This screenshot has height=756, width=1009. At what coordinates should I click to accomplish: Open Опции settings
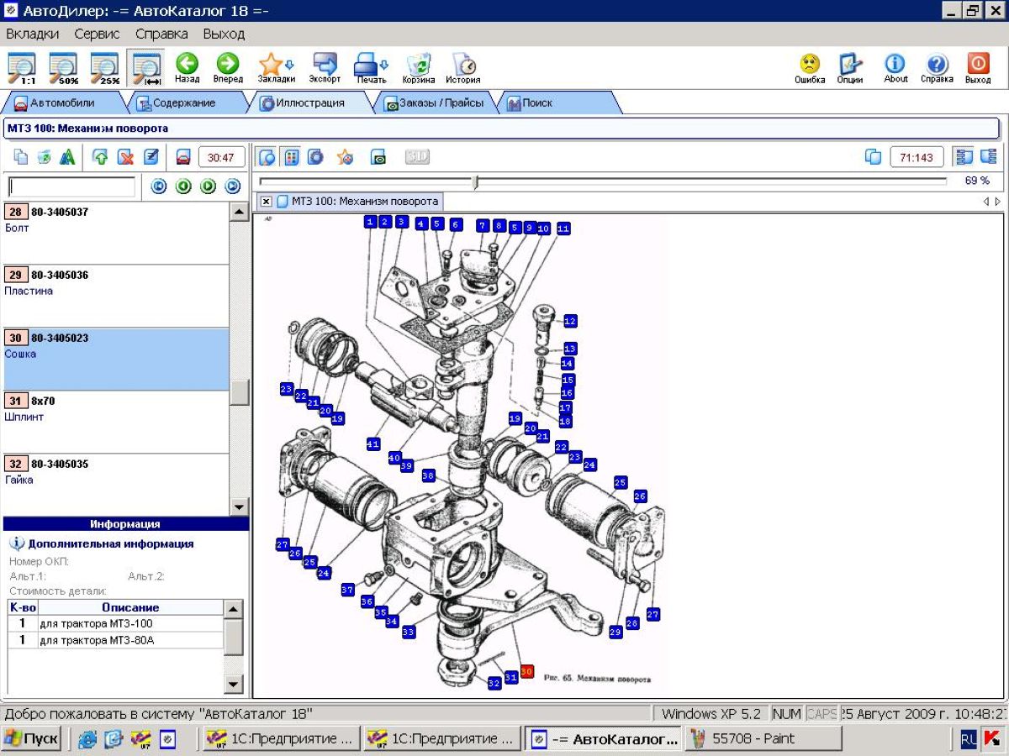tap(850, 69)
